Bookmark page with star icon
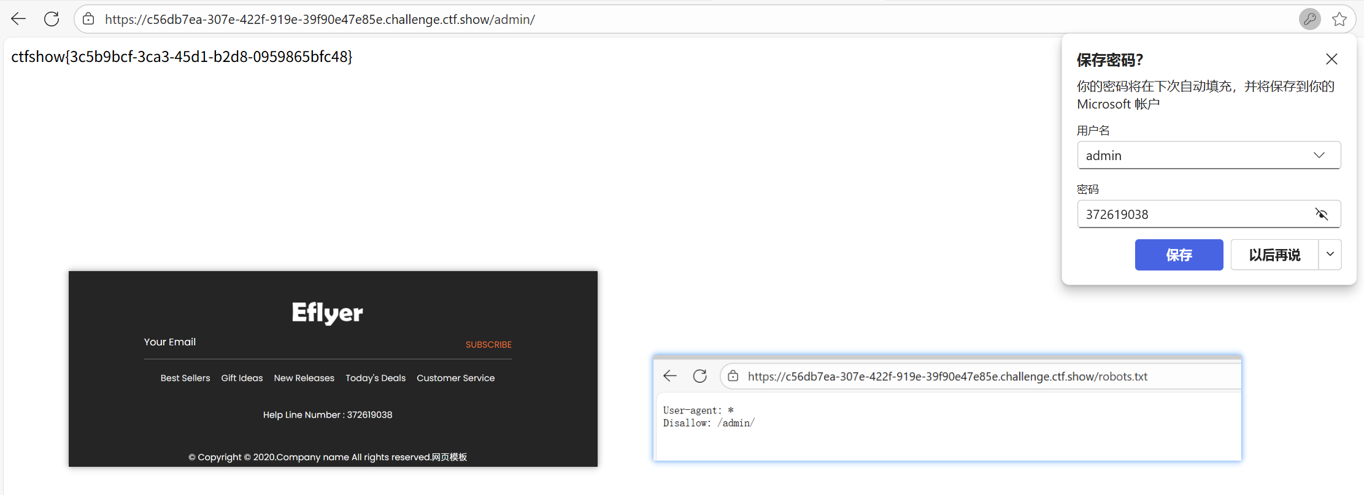The image size is (1364, 495). [x=1339, y=19]
